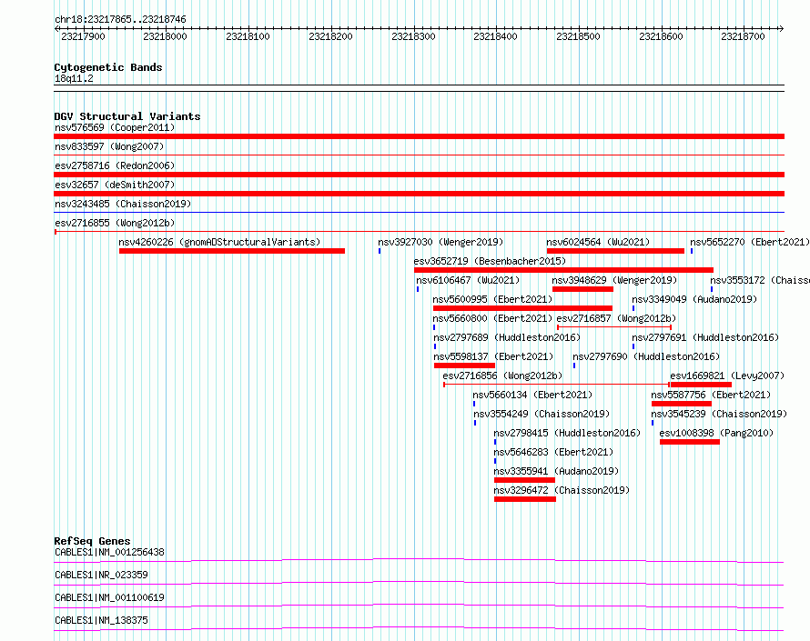This screenshot has height=641, width=810.
Task: Click nsv3553172 Chaisson label
Action: 760,280
